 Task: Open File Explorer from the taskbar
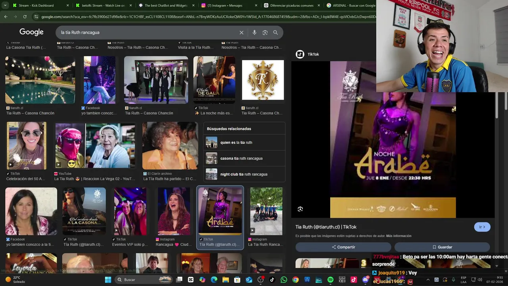click(x=225, y=280)
